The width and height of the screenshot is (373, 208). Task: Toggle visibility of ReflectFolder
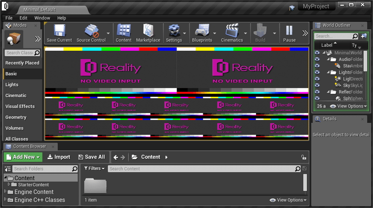coord(317,92)
